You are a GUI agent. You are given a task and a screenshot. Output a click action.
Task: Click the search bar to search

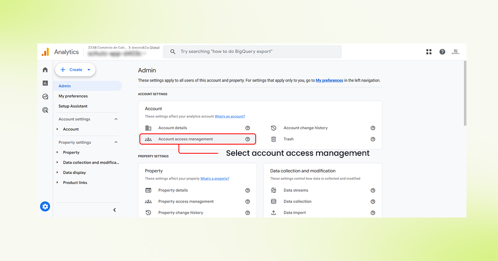(x=252, y=51)
